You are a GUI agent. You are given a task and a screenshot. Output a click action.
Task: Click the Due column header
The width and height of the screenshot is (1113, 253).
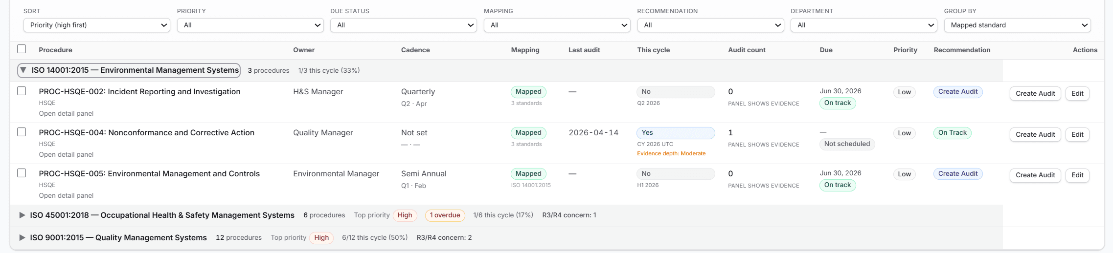point(826,50)
